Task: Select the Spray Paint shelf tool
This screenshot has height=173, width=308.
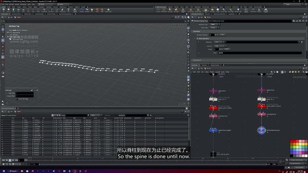Action: pos(63,10)
